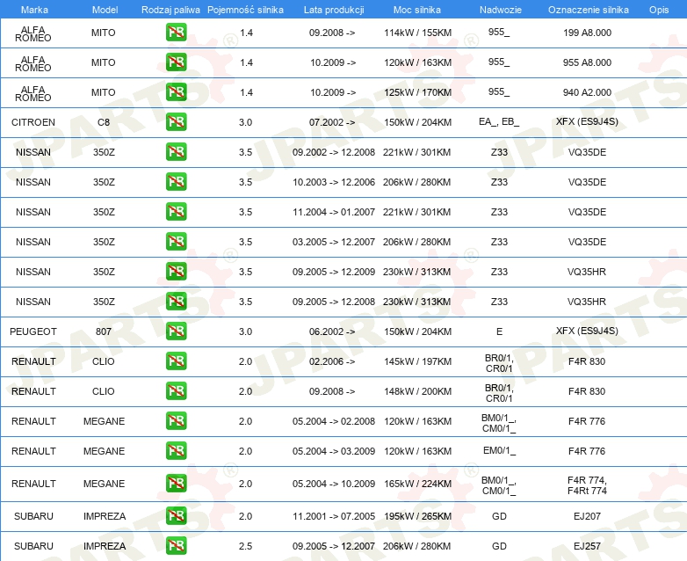The height and width of the screenshot is (561, 687).
Task: Click PEUGEOT in the brand column
Action: (x=33, y=331)
